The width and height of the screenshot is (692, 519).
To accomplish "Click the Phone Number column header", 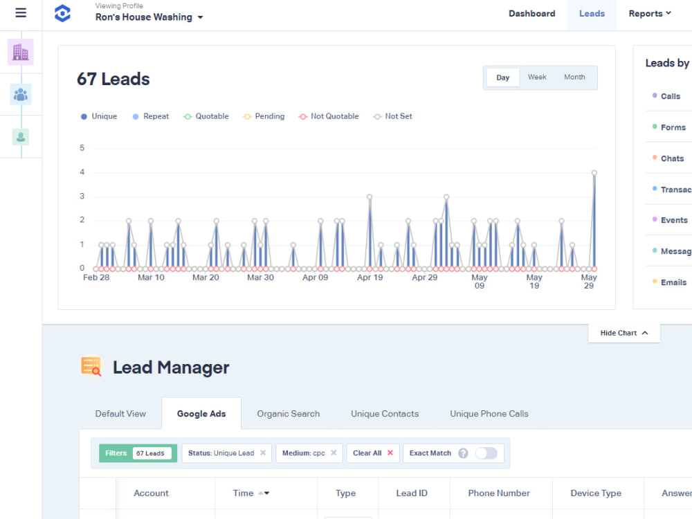I will 499,493.
